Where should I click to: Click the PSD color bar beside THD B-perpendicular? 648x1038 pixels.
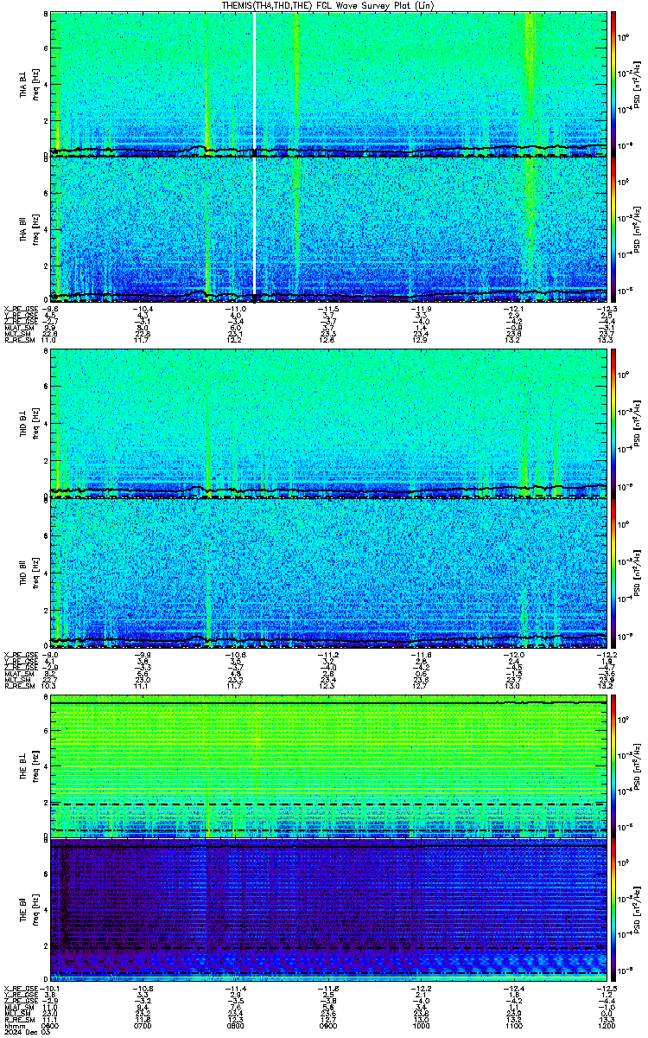pos(613,423)
